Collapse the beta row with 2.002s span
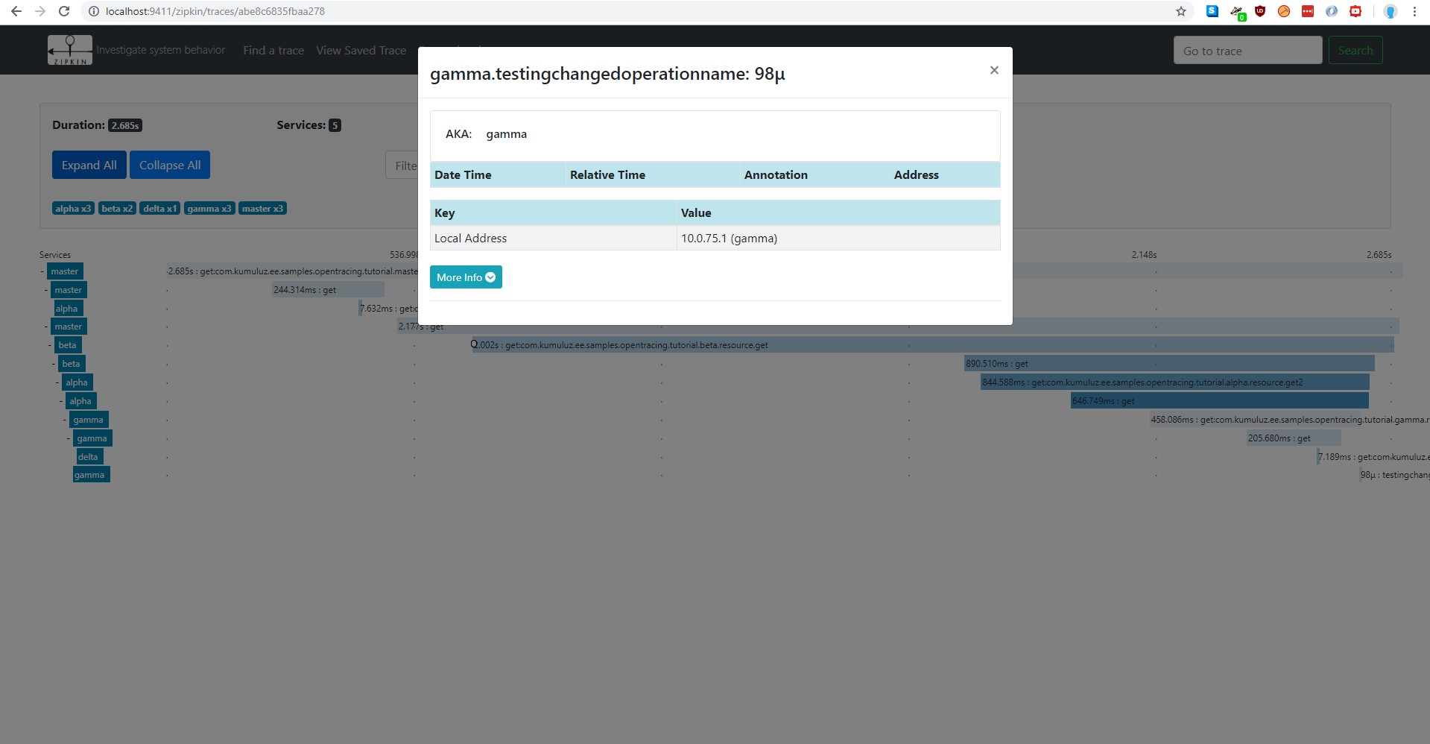The height and width of the screenshot is (744, 1430). coord(50,345)
